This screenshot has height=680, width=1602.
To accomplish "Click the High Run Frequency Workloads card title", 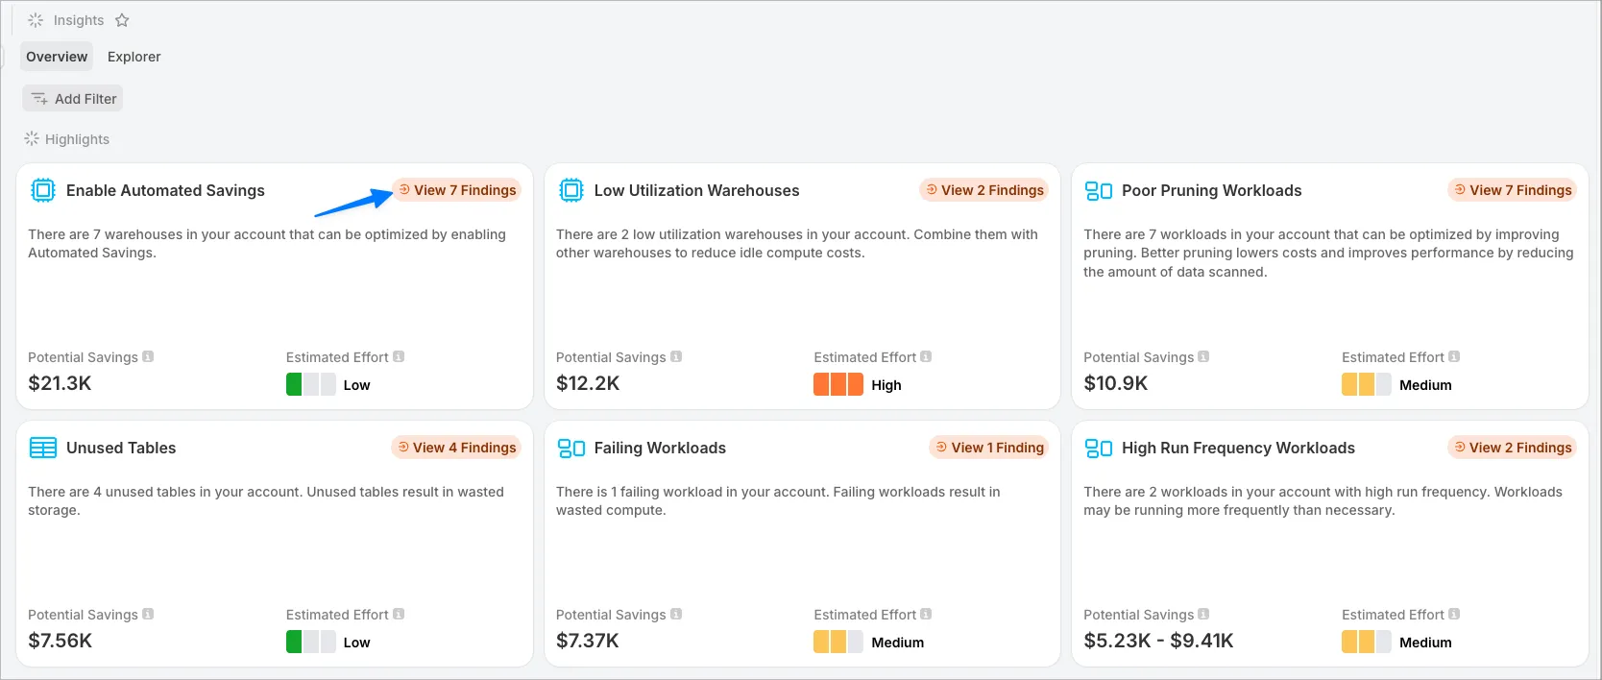I will click(1238, 448).
